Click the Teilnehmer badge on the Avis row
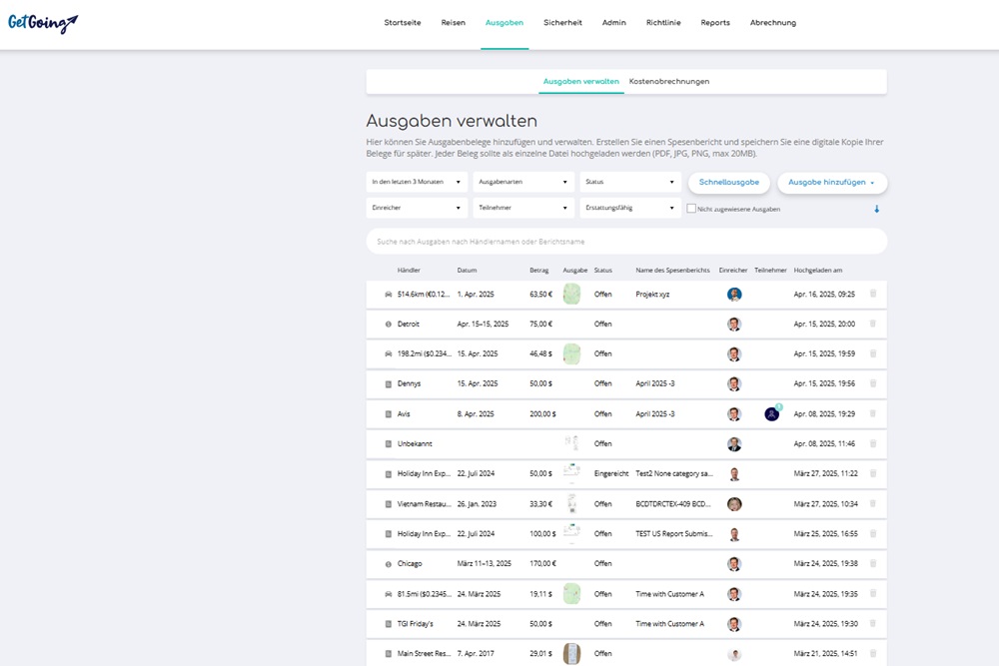The width and height of the screenshot is (999, 666). 770,412
